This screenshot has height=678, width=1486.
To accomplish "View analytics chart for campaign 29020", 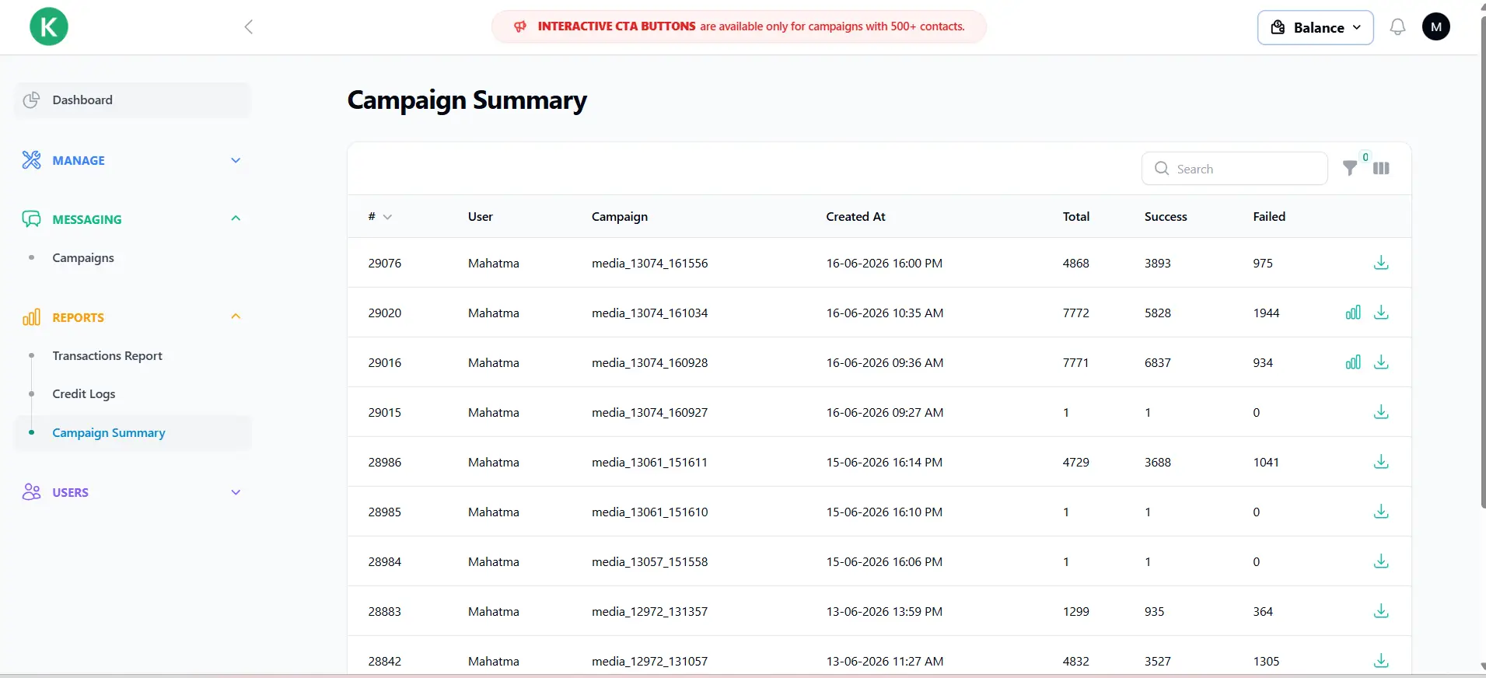I will click(x=1353, y=313).
